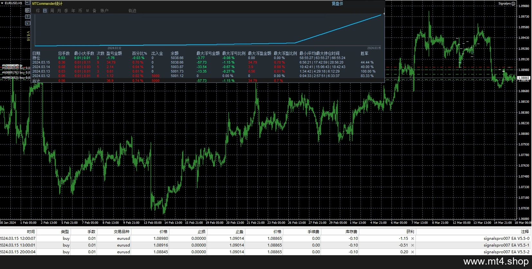Sort orders by 获利 column header
This screenshot has height=269, width=532.
410,231
